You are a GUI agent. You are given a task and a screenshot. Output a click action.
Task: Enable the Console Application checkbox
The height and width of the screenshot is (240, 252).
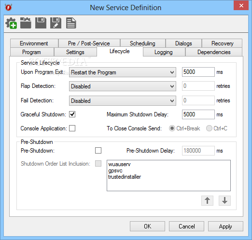[x=72, y=128]
